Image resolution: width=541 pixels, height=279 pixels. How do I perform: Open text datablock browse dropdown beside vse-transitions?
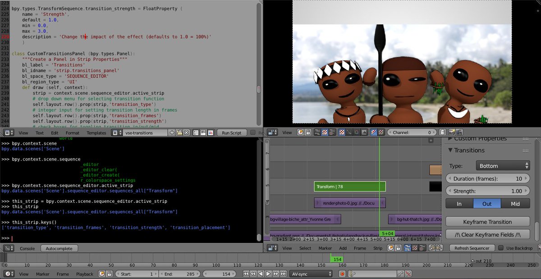(116, 133)
